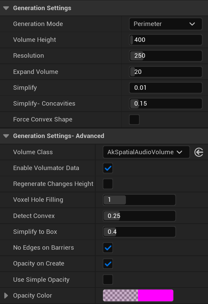Click the Use Selected Asset icon beside Volume Class
Viewport: 208px width, 304px height.
pyautogui.click(x=199, y=152)
